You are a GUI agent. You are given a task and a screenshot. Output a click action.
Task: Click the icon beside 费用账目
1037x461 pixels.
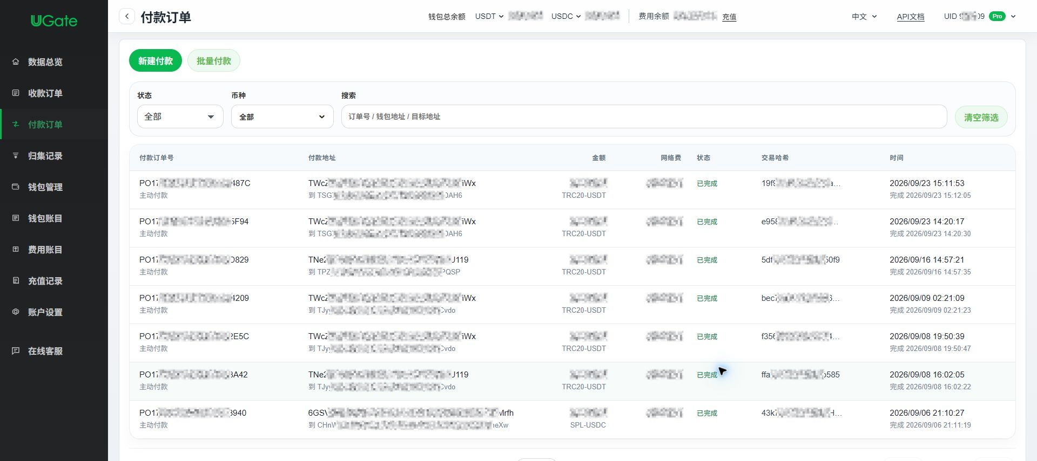pos(16,249)
